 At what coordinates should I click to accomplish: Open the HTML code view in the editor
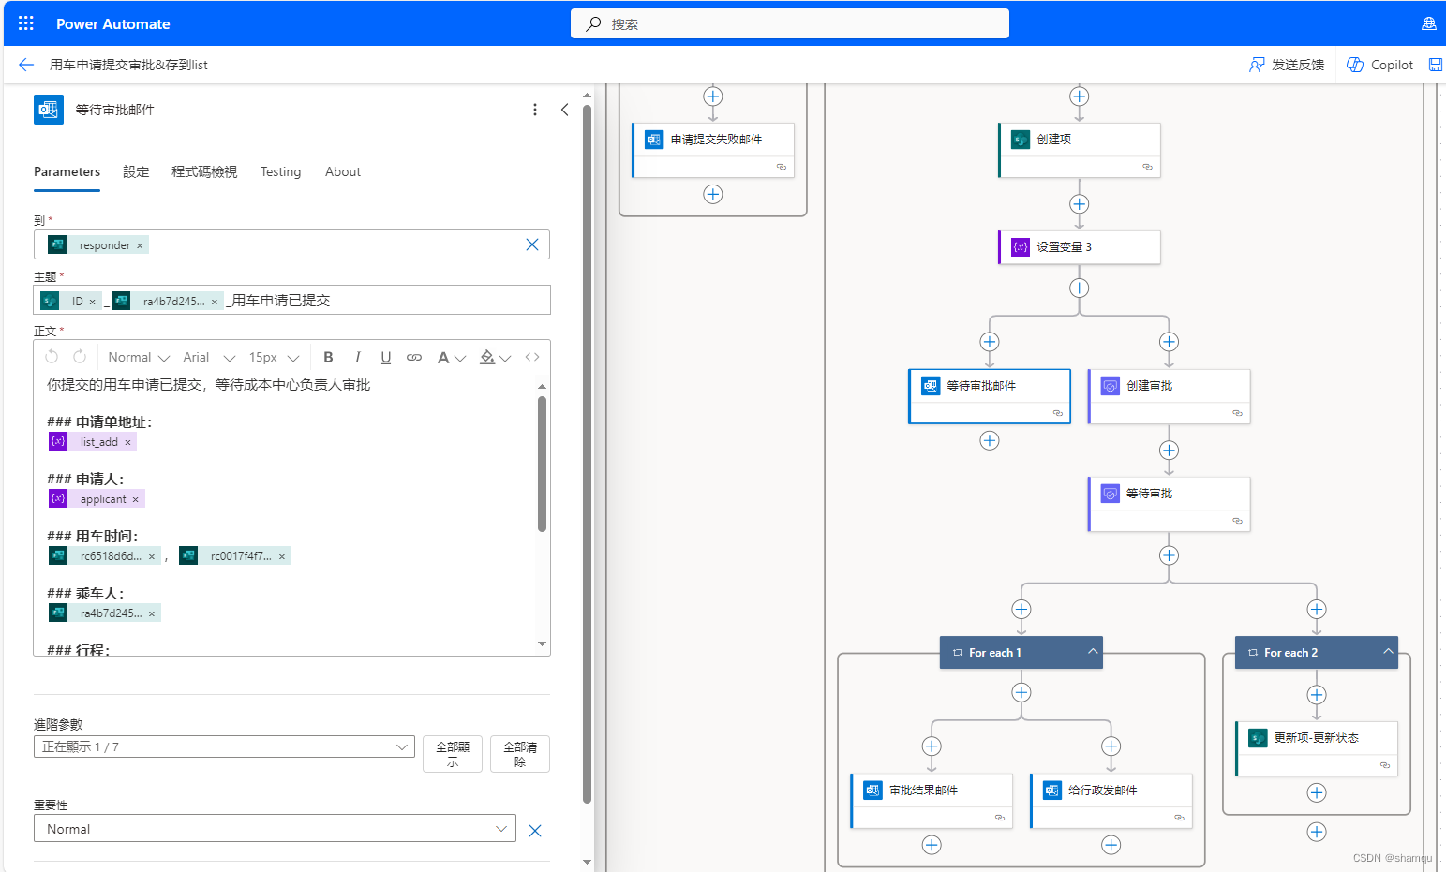tap(531, 357)
